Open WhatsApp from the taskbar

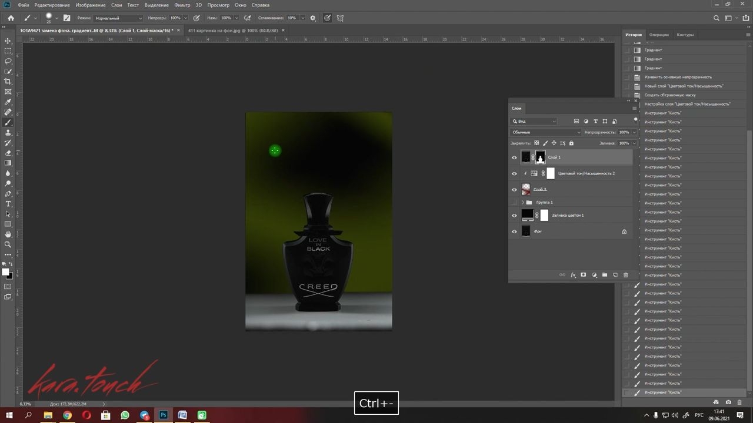pyautogui.click(x=125, y=415)
